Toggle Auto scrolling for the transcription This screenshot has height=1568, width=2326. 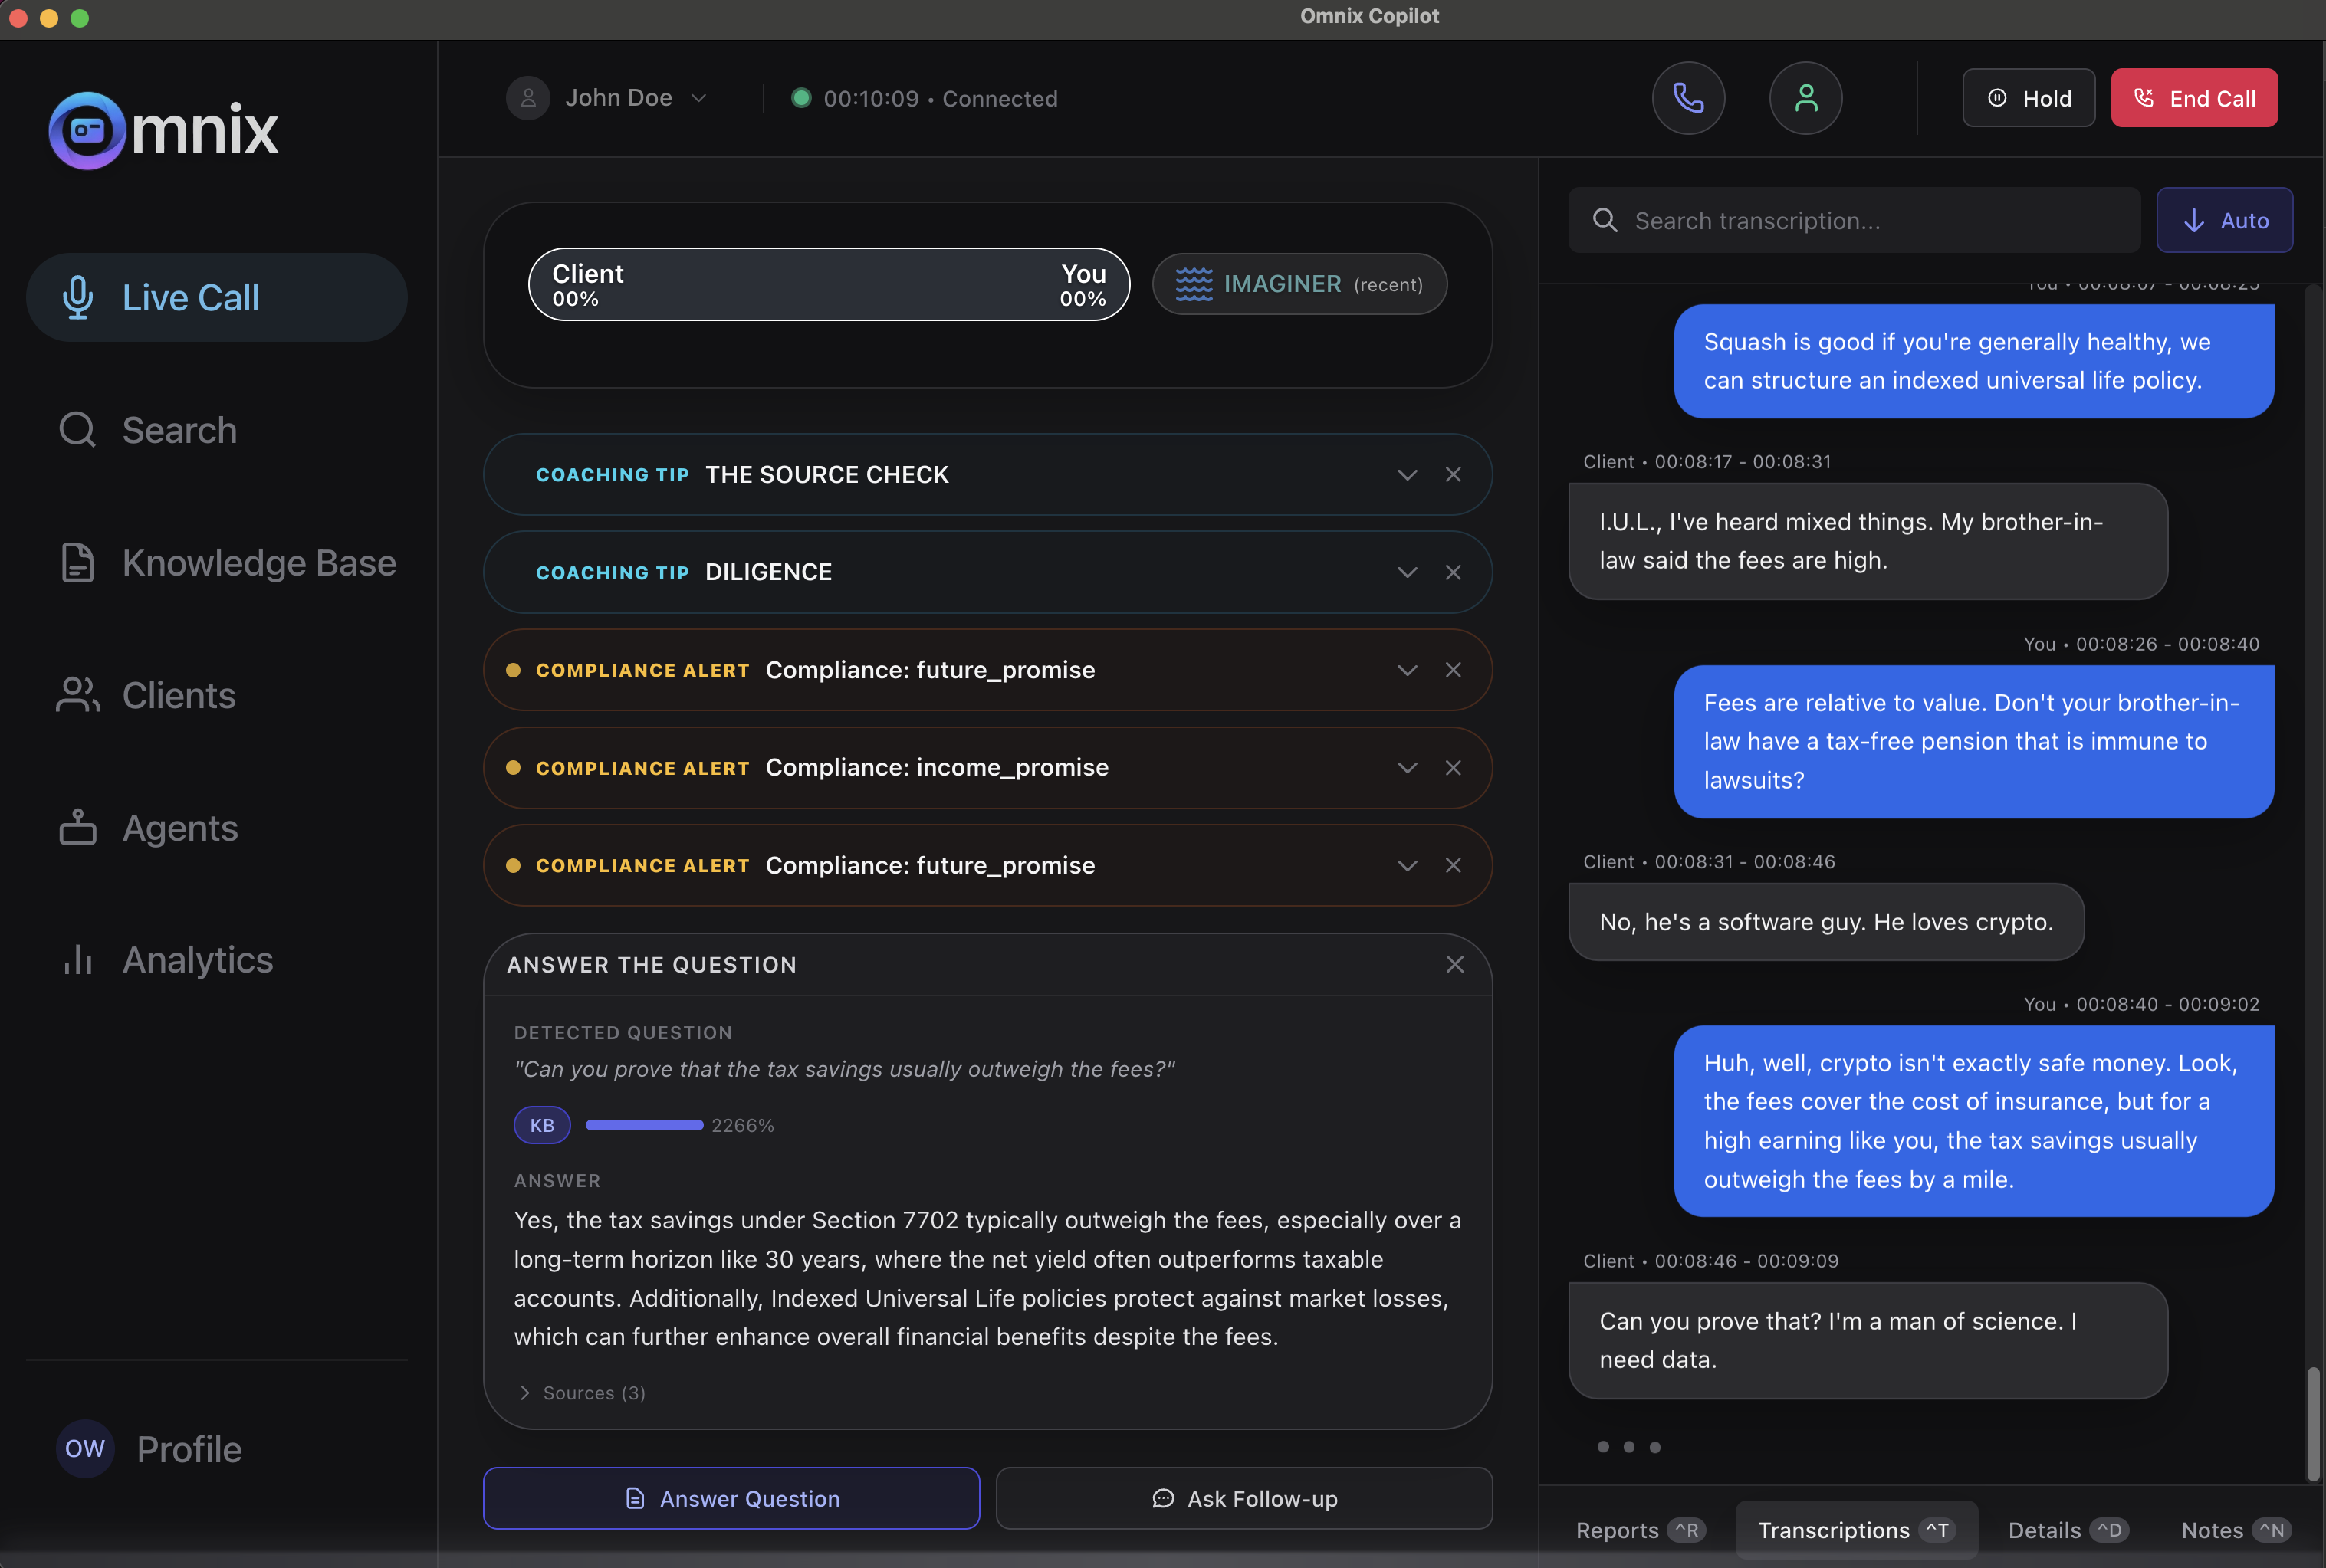click(x=2224, y=219)
